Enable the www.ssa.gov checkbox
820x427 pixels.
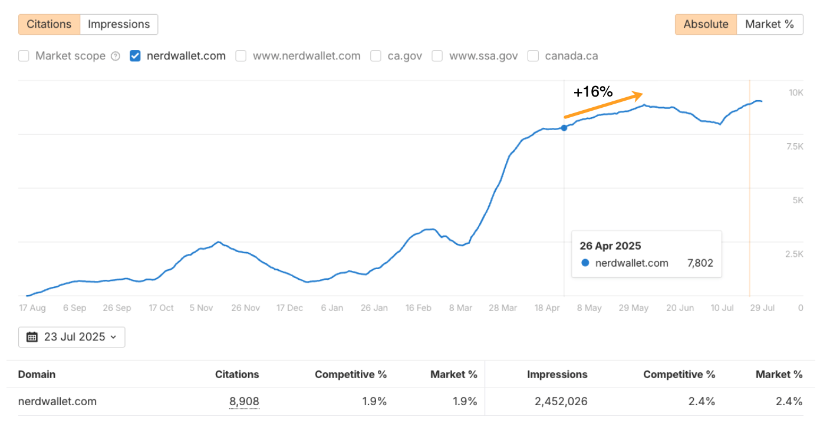437,55
